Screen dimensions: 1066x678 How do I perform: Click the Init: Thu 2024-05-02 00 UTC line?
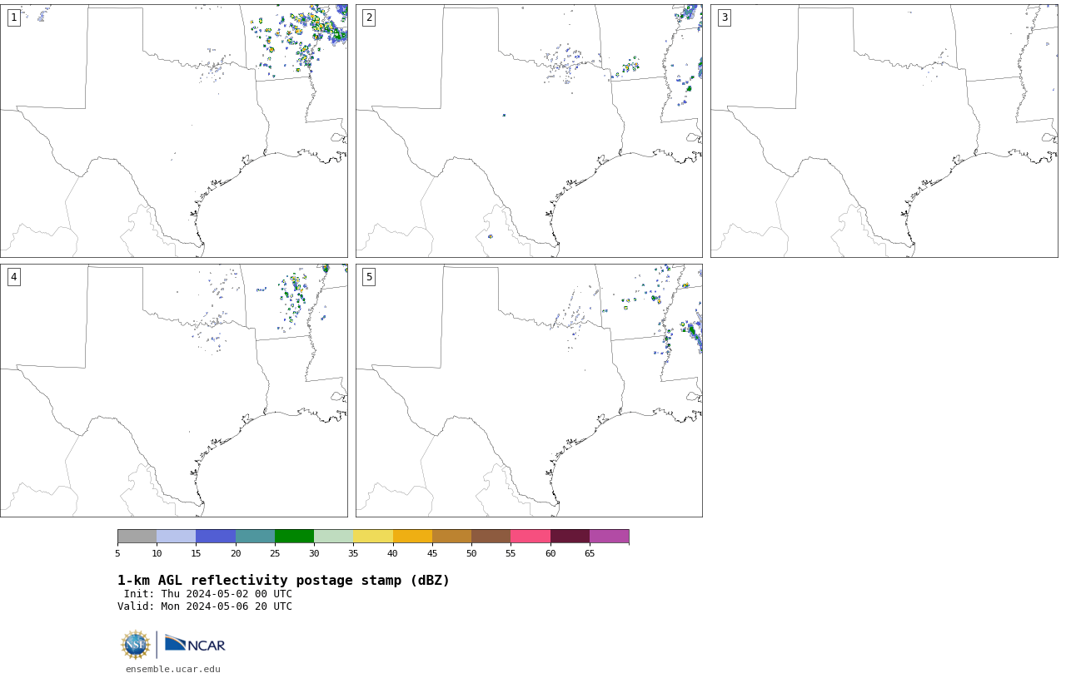208,594
